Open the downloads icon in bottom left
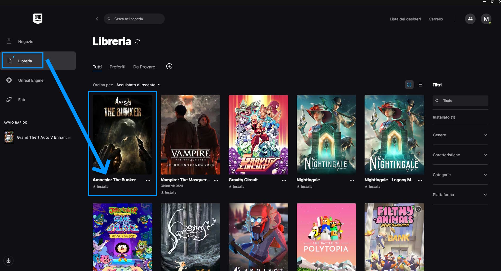The width and height of the screenshot is (501, 271). (8, 260)
